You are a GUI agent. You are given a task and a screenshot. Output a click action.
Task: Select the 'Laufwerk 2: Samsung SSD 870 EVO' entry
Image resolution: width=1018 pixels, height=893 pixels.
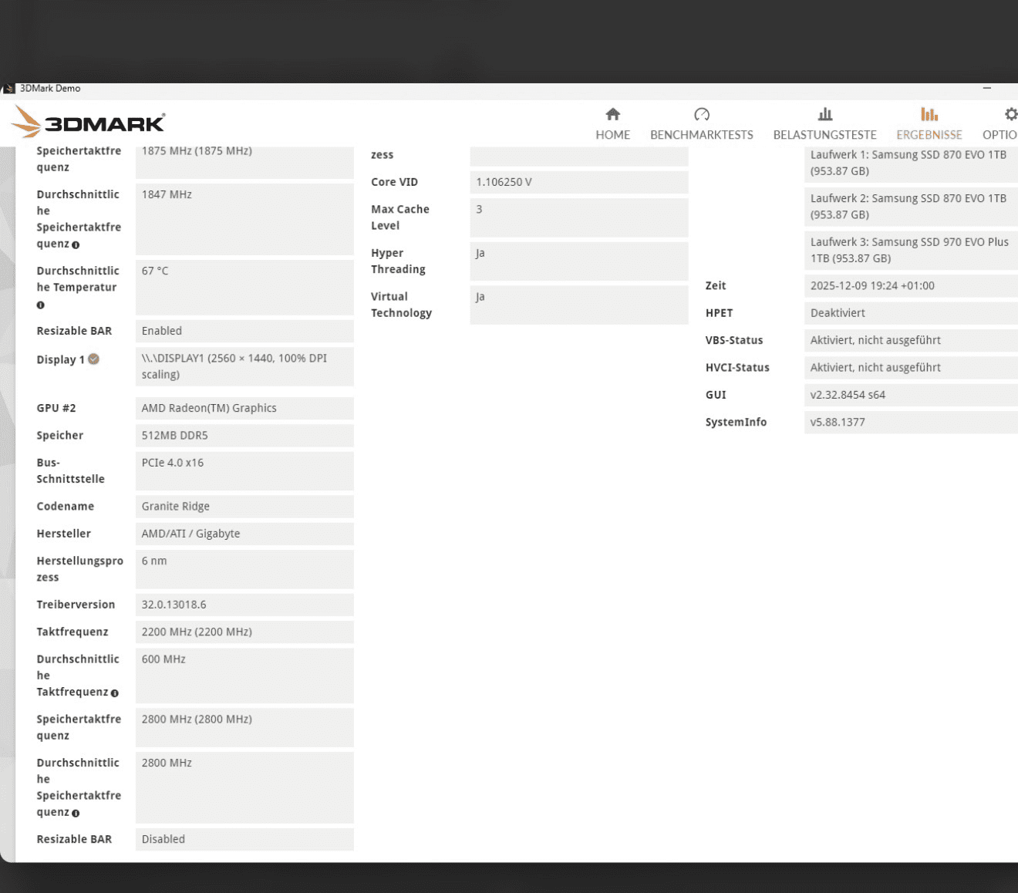[x=911, y=207]
